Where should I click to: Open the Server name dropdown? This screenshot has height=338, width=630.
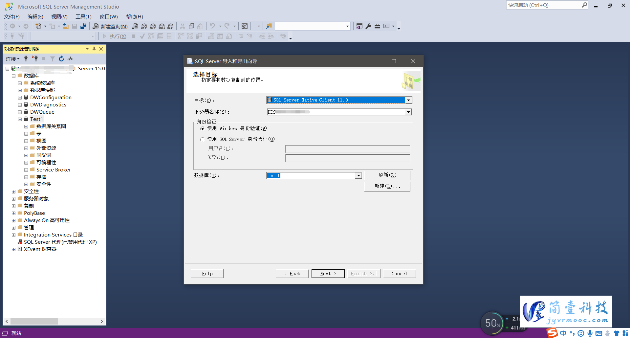pyautogui.click(x=408, y=112)
